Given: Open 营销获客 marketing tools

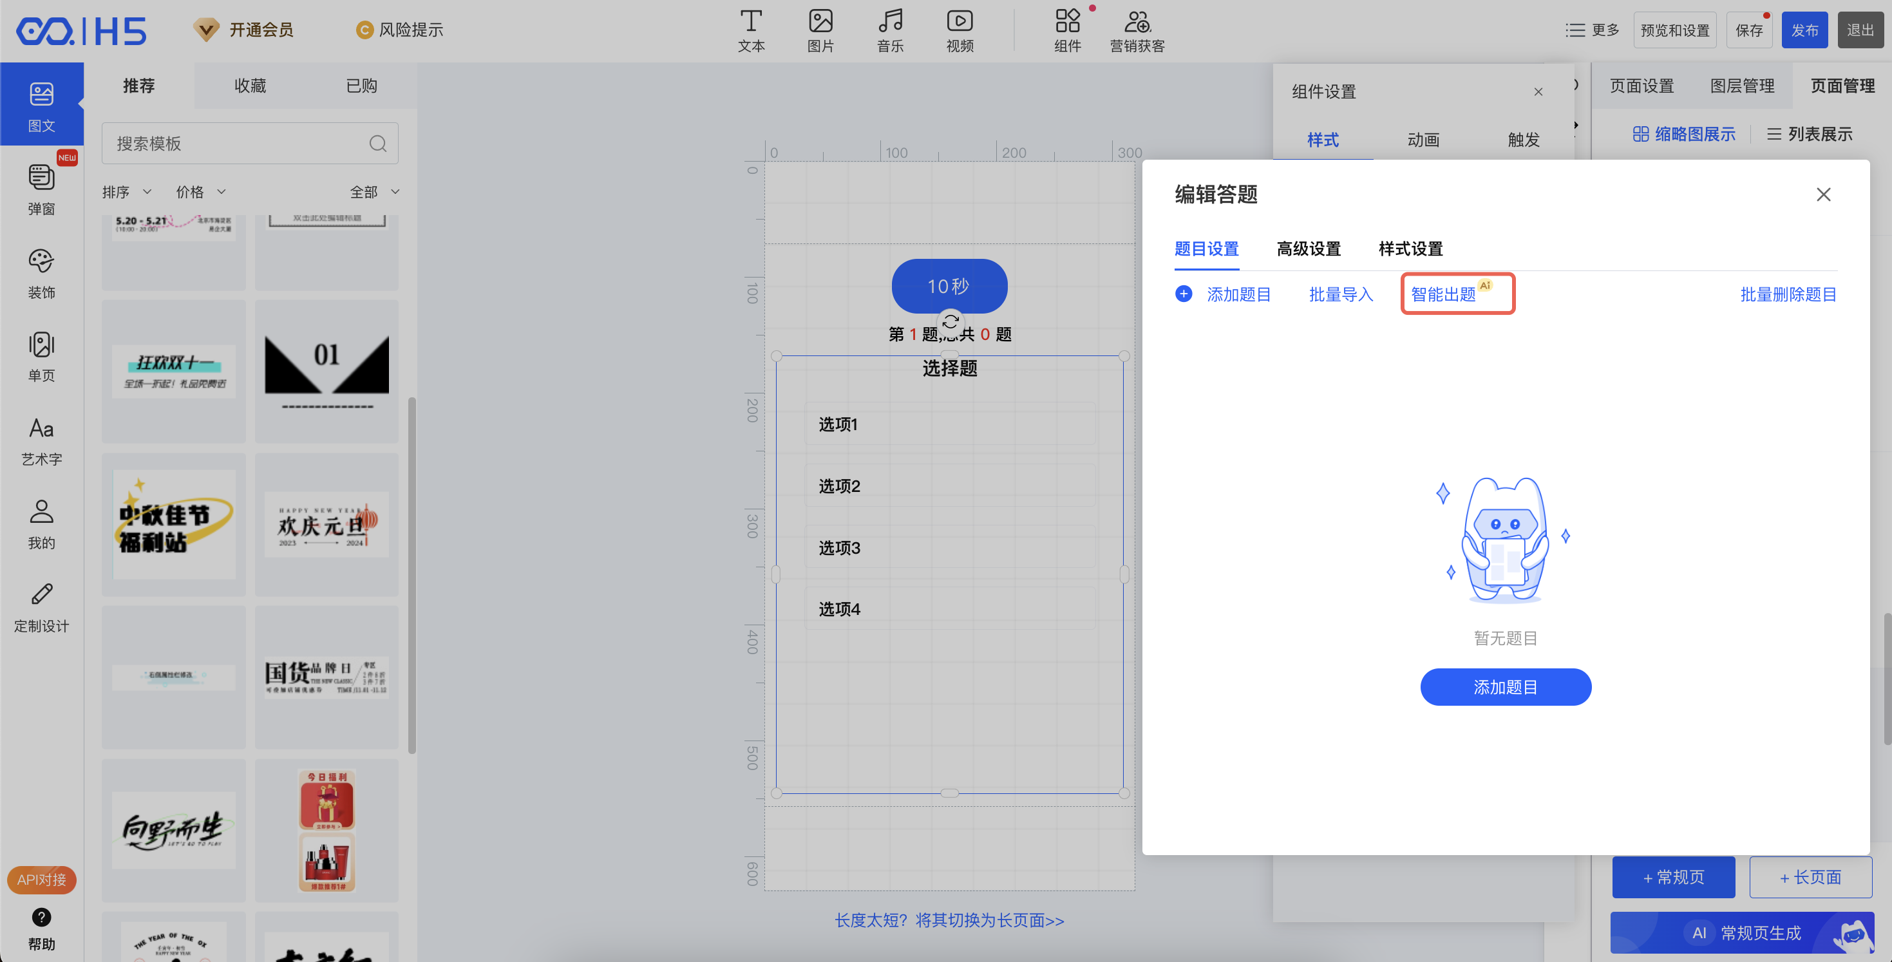Looking at the screenshot, I should 1137,31.
